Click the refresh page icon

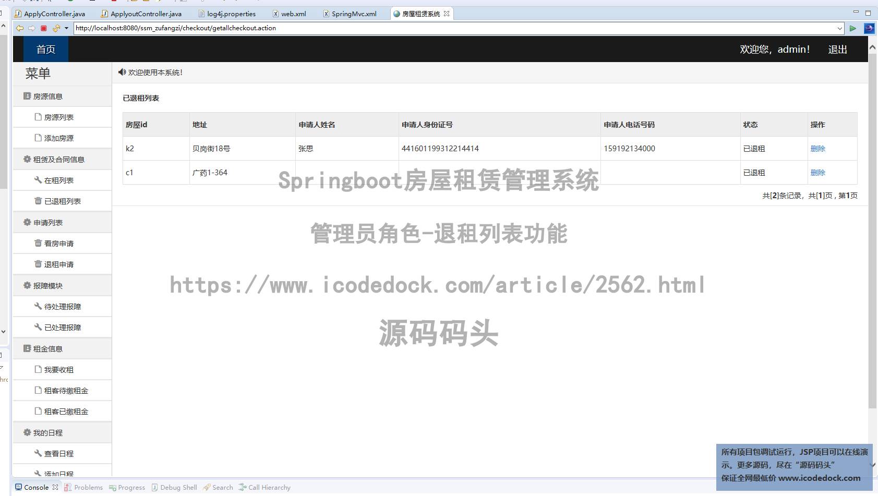pyautogui.click(x=56, y=28)
